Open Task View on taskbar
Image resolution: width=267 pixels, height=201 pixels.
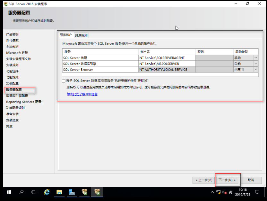coord(34,192)
